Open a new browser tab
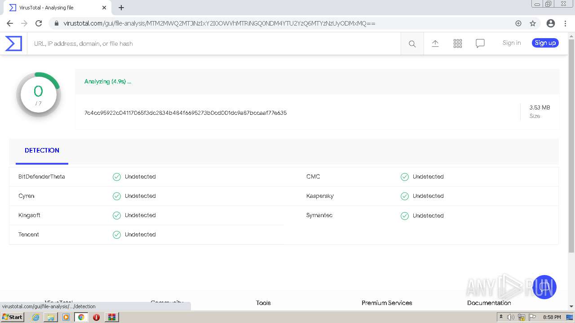 coord(121,8)
